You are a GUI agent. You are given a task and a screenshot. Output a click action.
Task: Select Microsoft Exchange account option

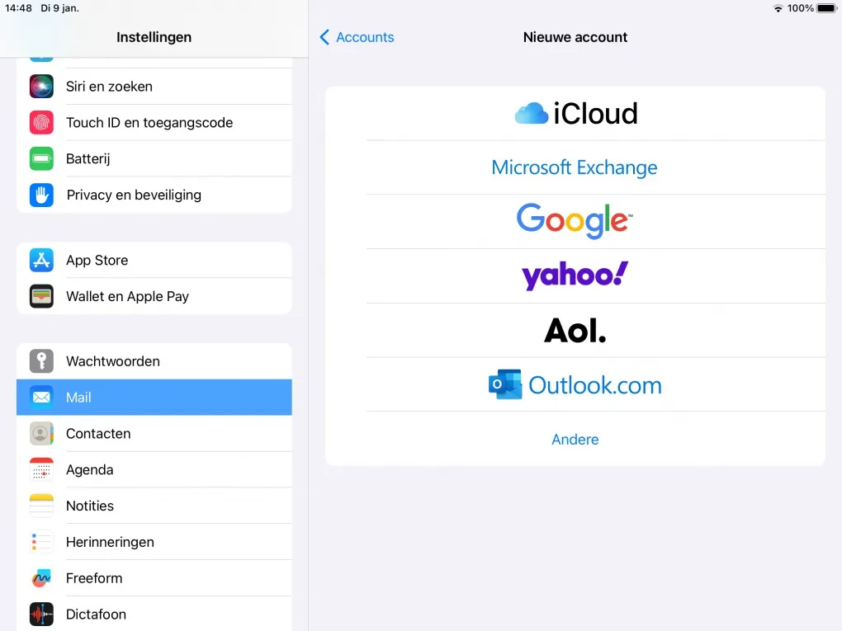[x=575, y=167]
